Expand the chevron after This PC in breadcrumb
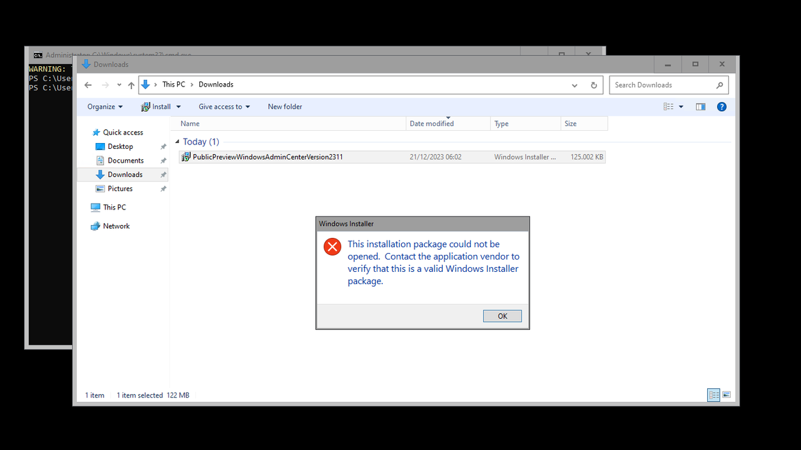This screenshot has height=450, width=801. pyautogui.click(x=192, y=85)
